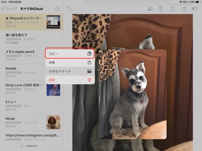Tap 完了 to finish editing
202x151 pixels.
pos(195,9)
